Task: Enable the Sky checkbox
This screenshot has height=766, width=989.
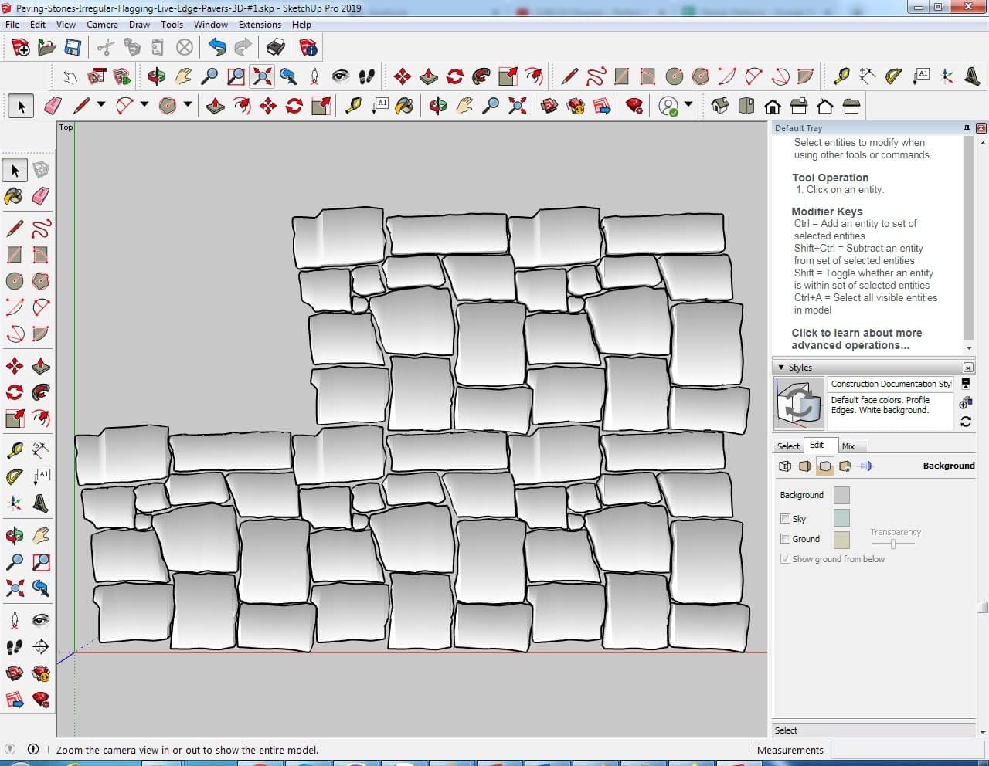Action: click(x=785, y=519)
